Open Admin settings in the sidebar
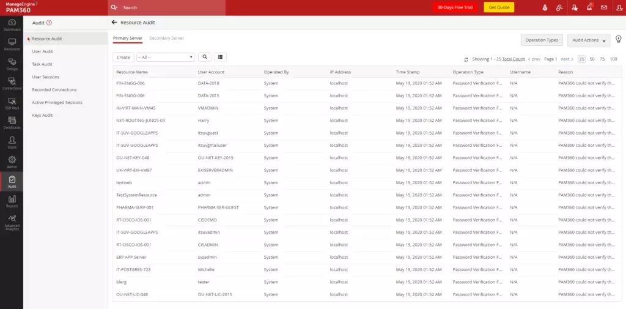626x309 pixels. coord(12,162)
